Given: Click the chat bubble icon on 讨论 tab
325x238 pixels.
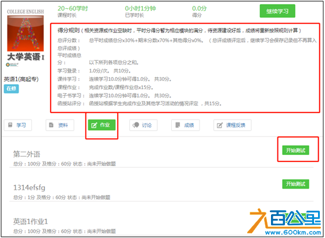Looking at the screenshot, I should (x=136, y=125).
